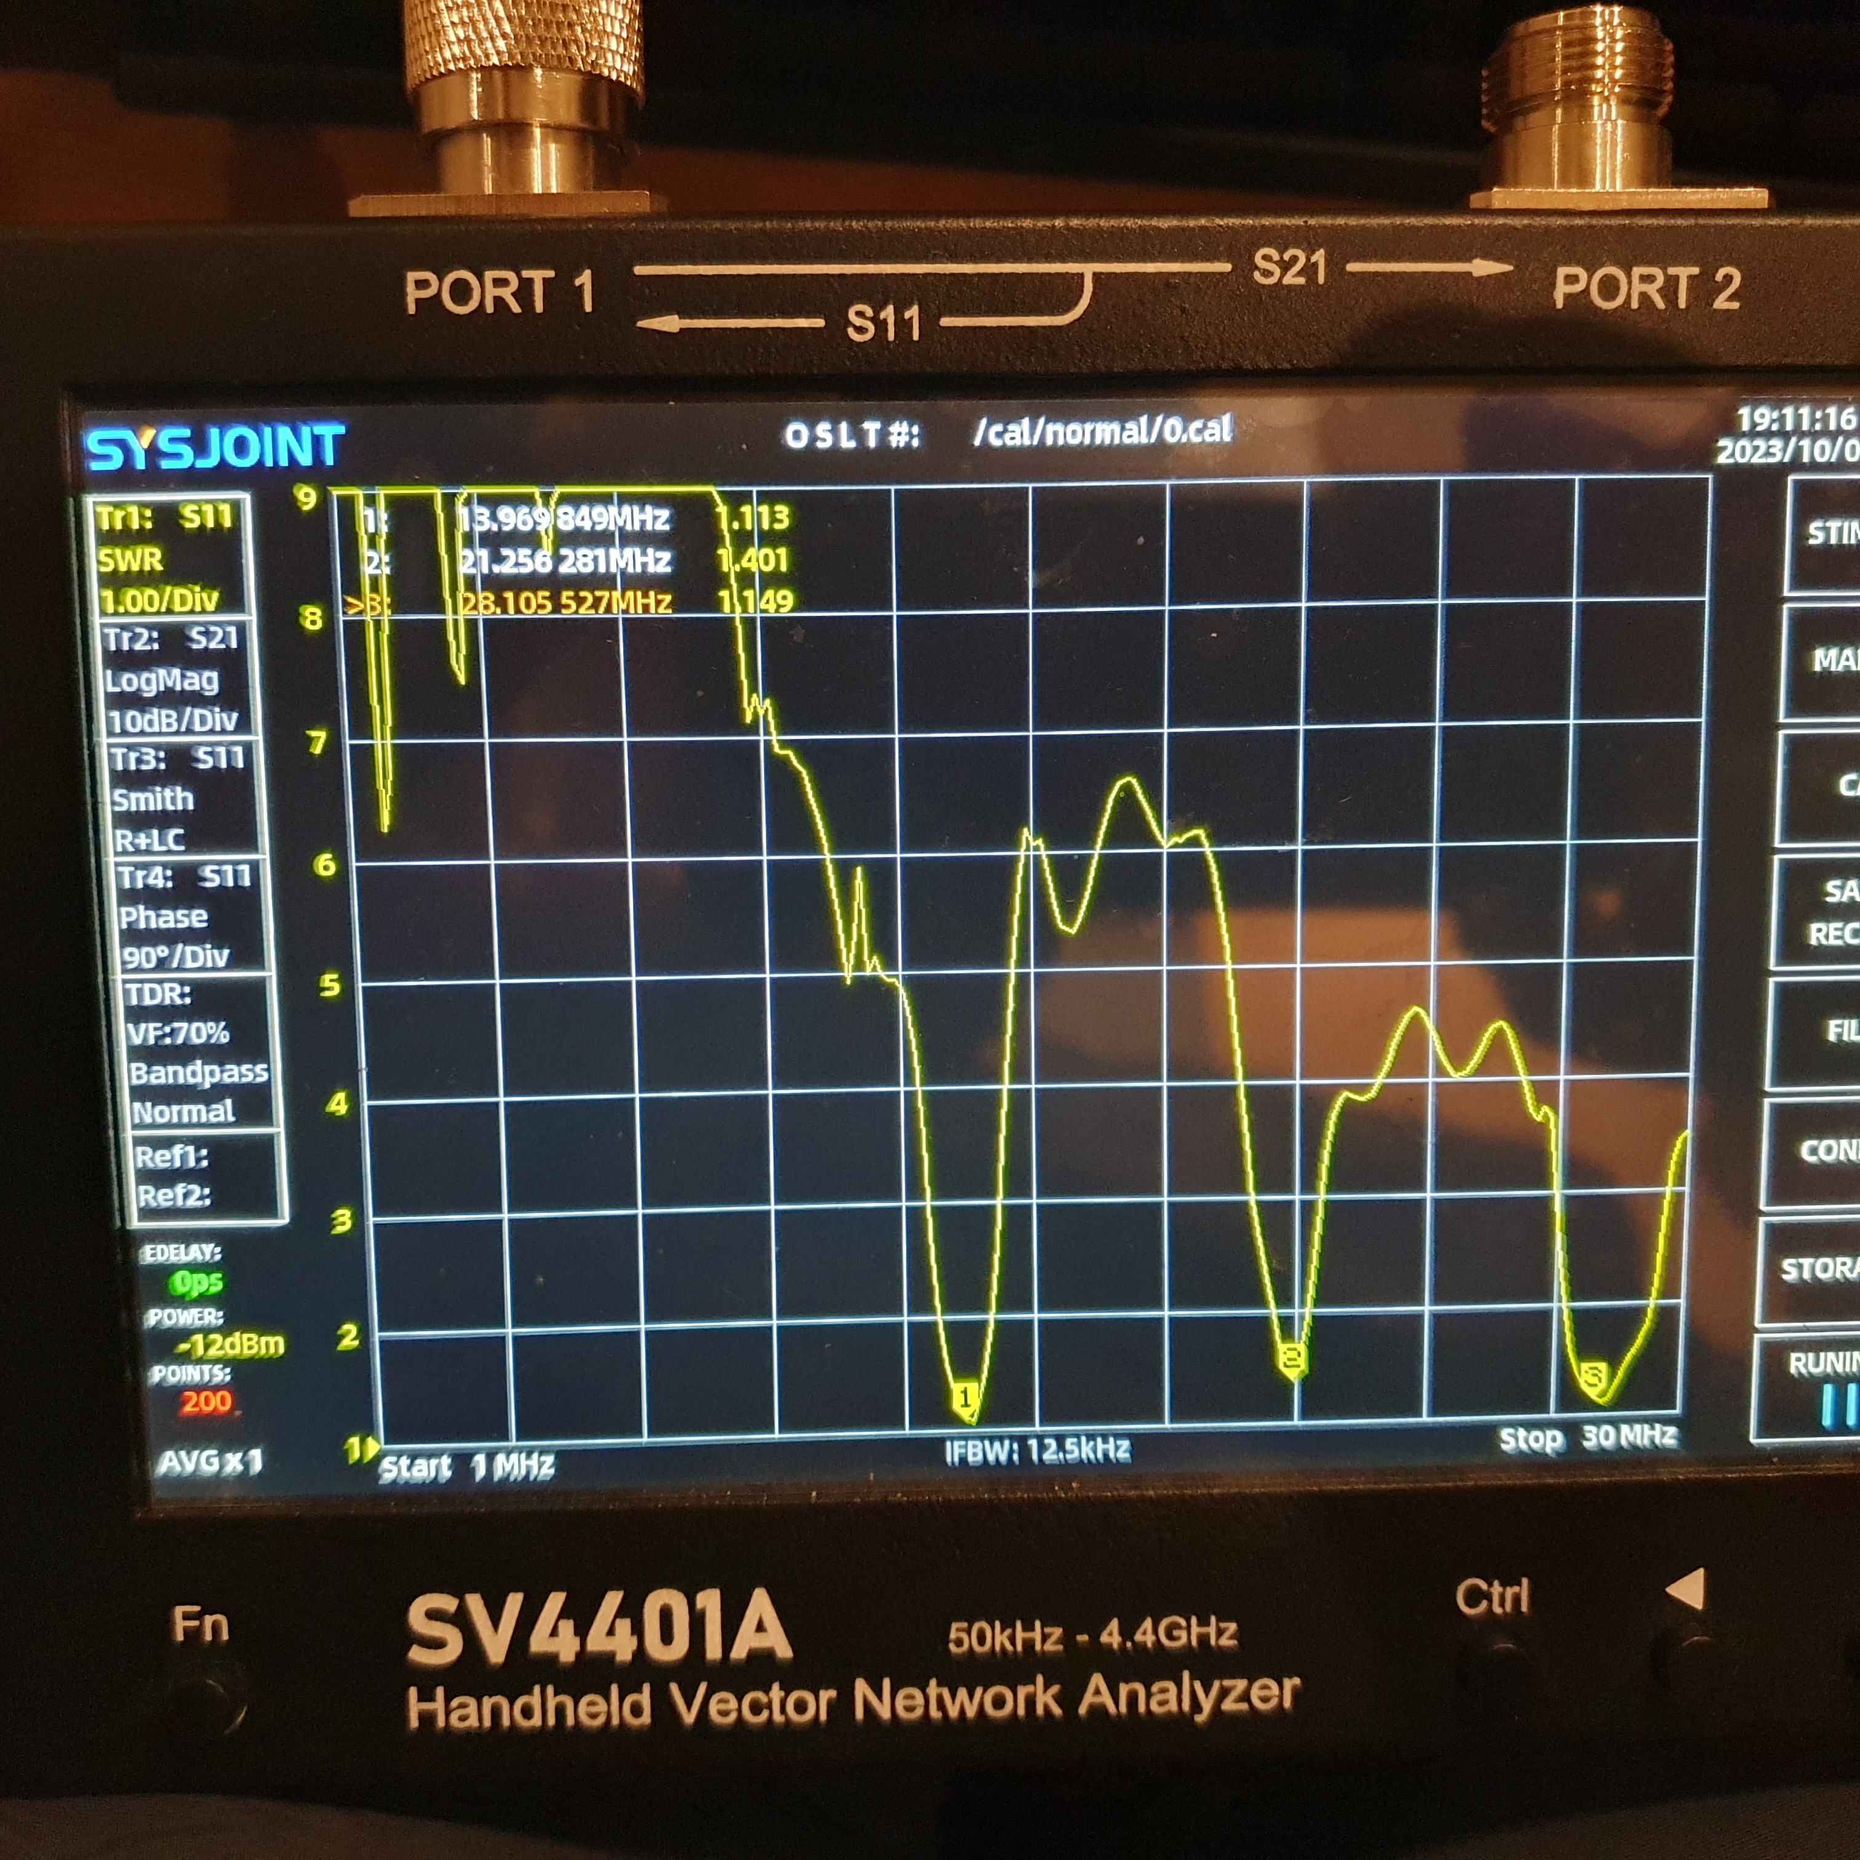Select marker 1 readout 13.969 849MHz
The width and height of the screenshot is (1860, 1860).
pos(563,520)
